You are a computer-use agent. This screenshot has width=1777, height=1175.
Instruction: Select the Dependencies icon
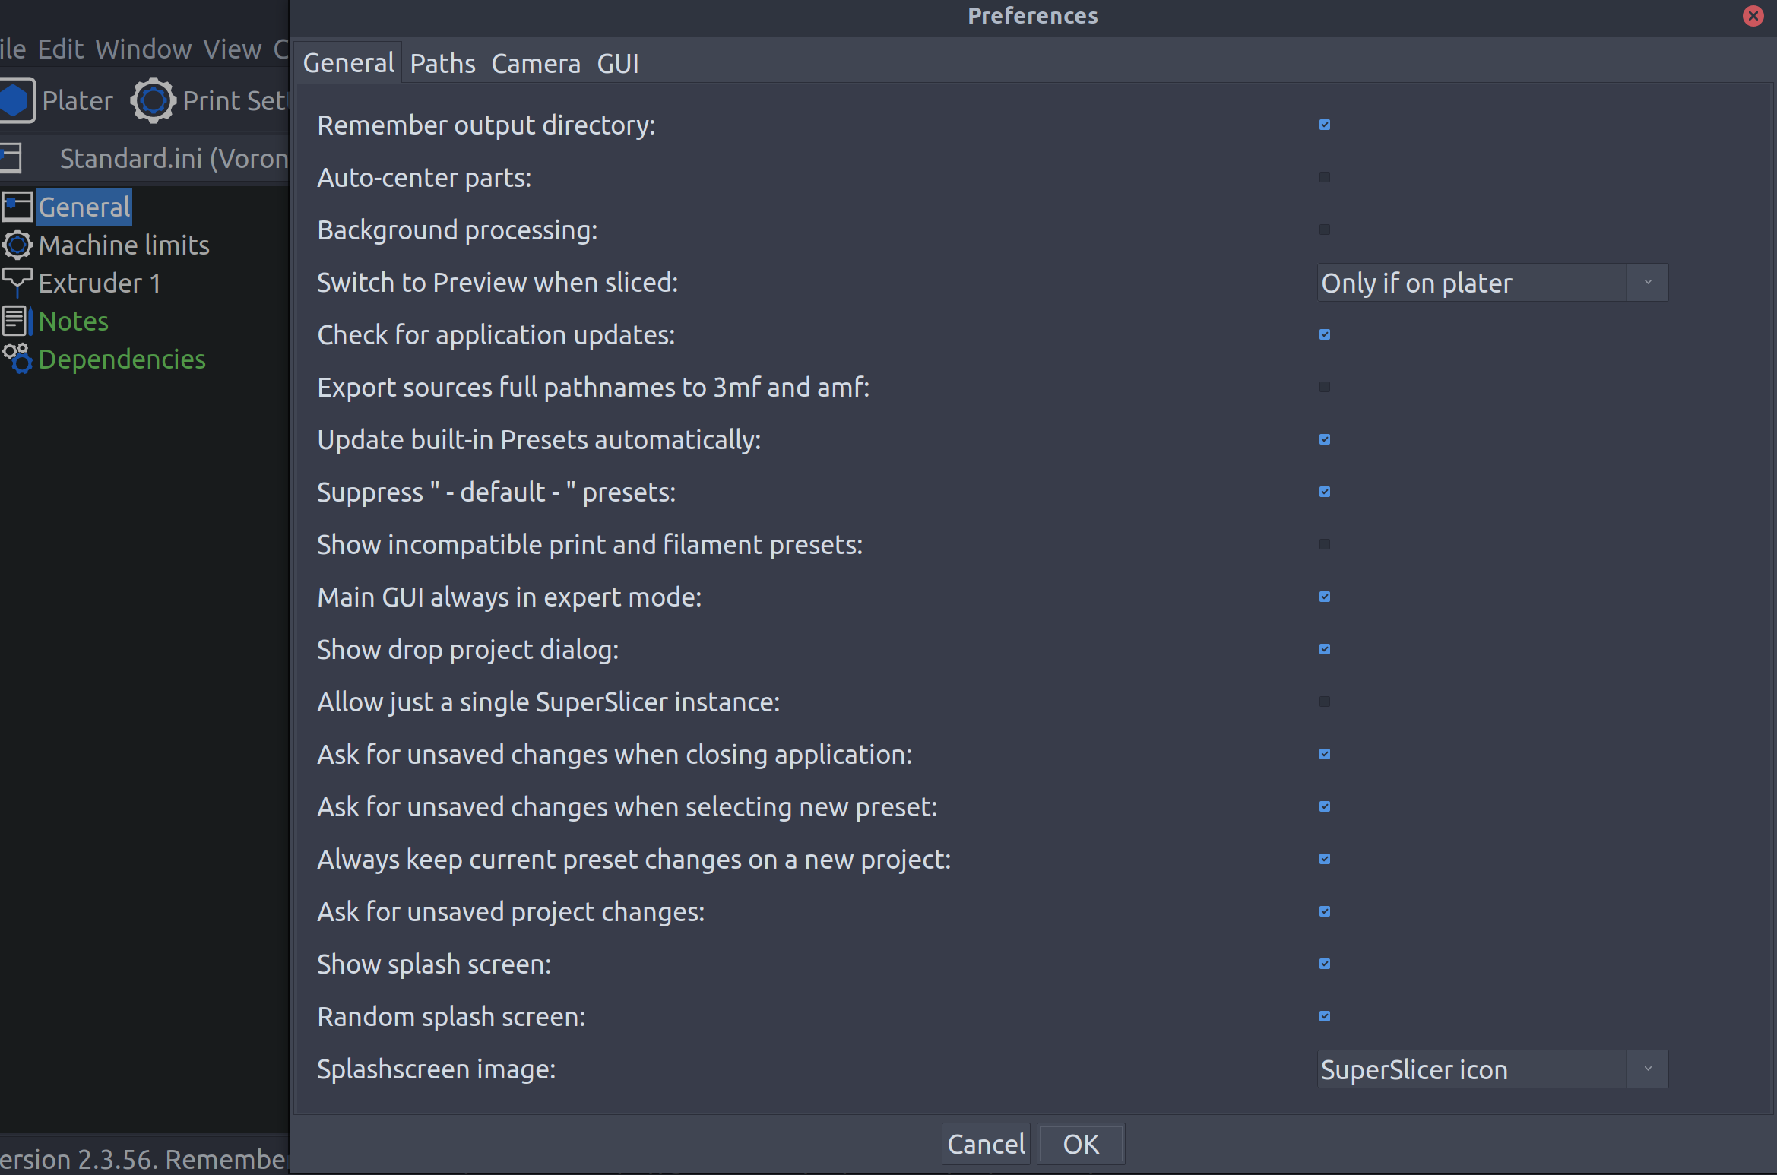[19, 359]
